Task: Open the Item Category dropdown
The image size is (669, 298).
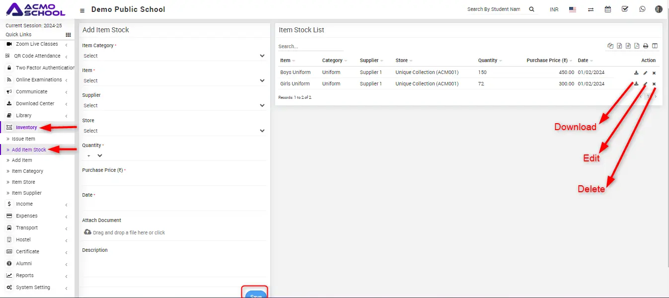Action: point(174,56)
